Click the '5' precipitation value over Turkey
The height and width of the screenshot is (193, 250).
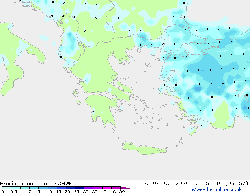coord(198,70)
